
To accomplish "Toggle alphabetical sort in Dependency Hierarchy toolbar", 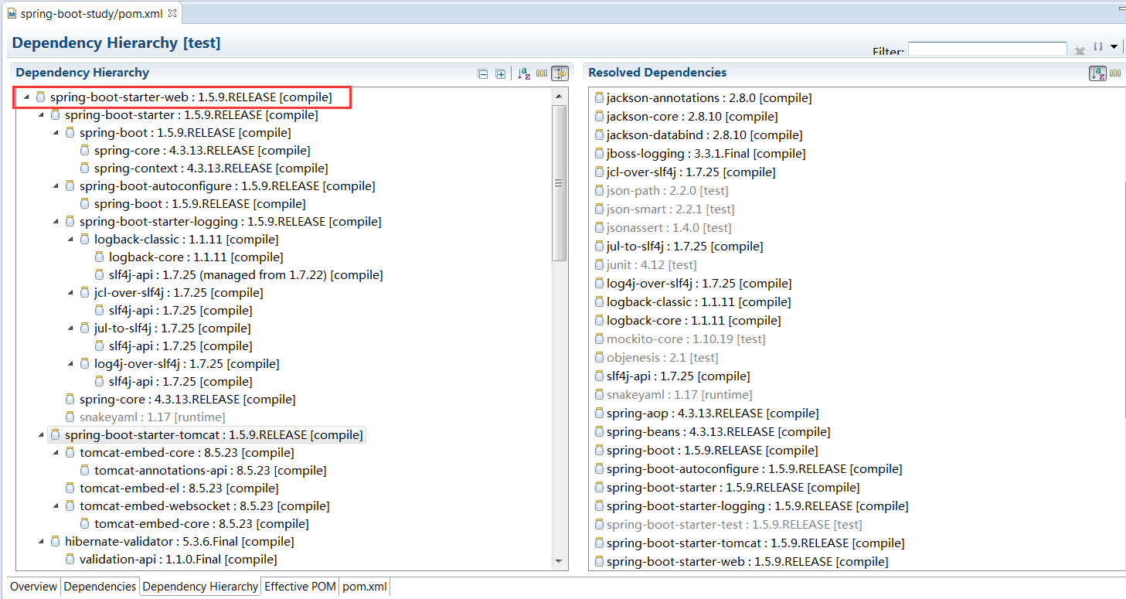I will 524,74.
